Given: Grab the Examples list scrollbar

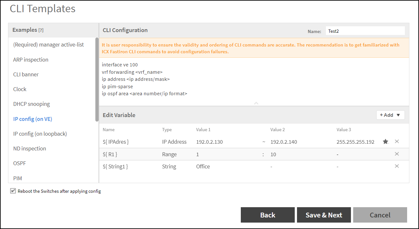Looking at the screenshot, I should click(97, 80).
